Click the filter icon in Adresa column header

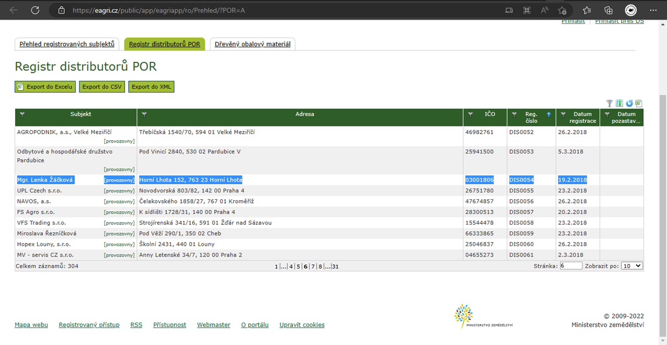144,114
